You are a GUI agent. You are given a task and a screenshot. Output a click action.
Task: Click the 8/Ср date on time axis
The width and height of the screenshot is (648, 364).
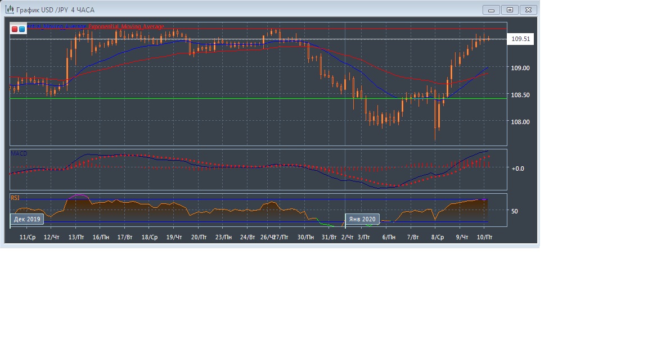438,238
